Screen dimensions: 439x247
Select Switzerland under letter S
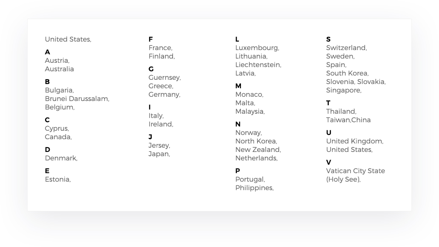click(346, 48)
